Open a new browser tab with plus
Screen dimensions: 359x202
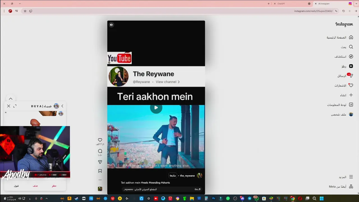click(268, 4)
